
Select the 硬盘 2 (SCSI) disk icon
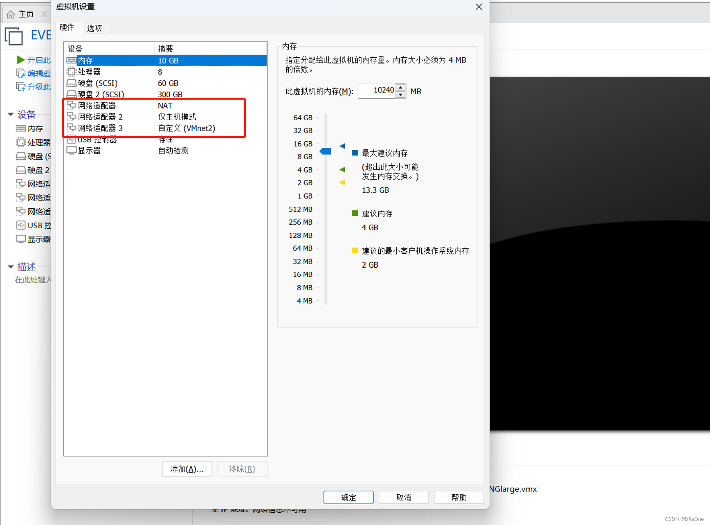pyautogui.click(x=71, y=95)
